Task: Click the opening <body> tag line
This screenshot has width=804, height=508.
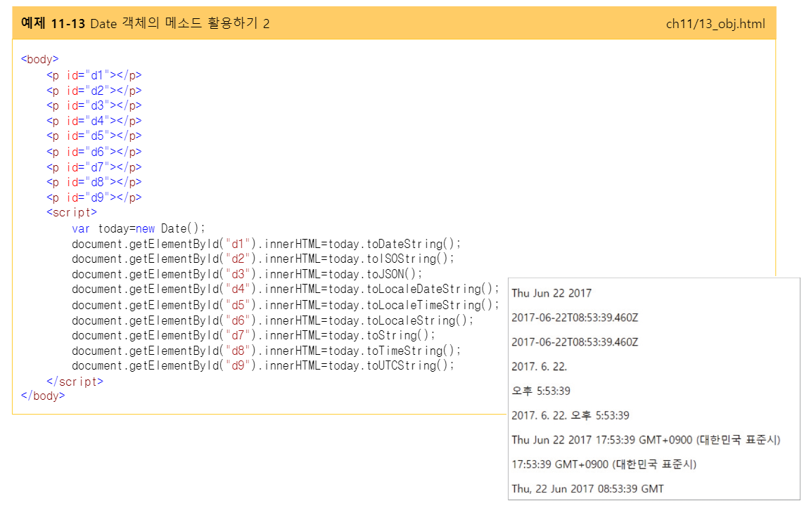Action: coord(40,60)
